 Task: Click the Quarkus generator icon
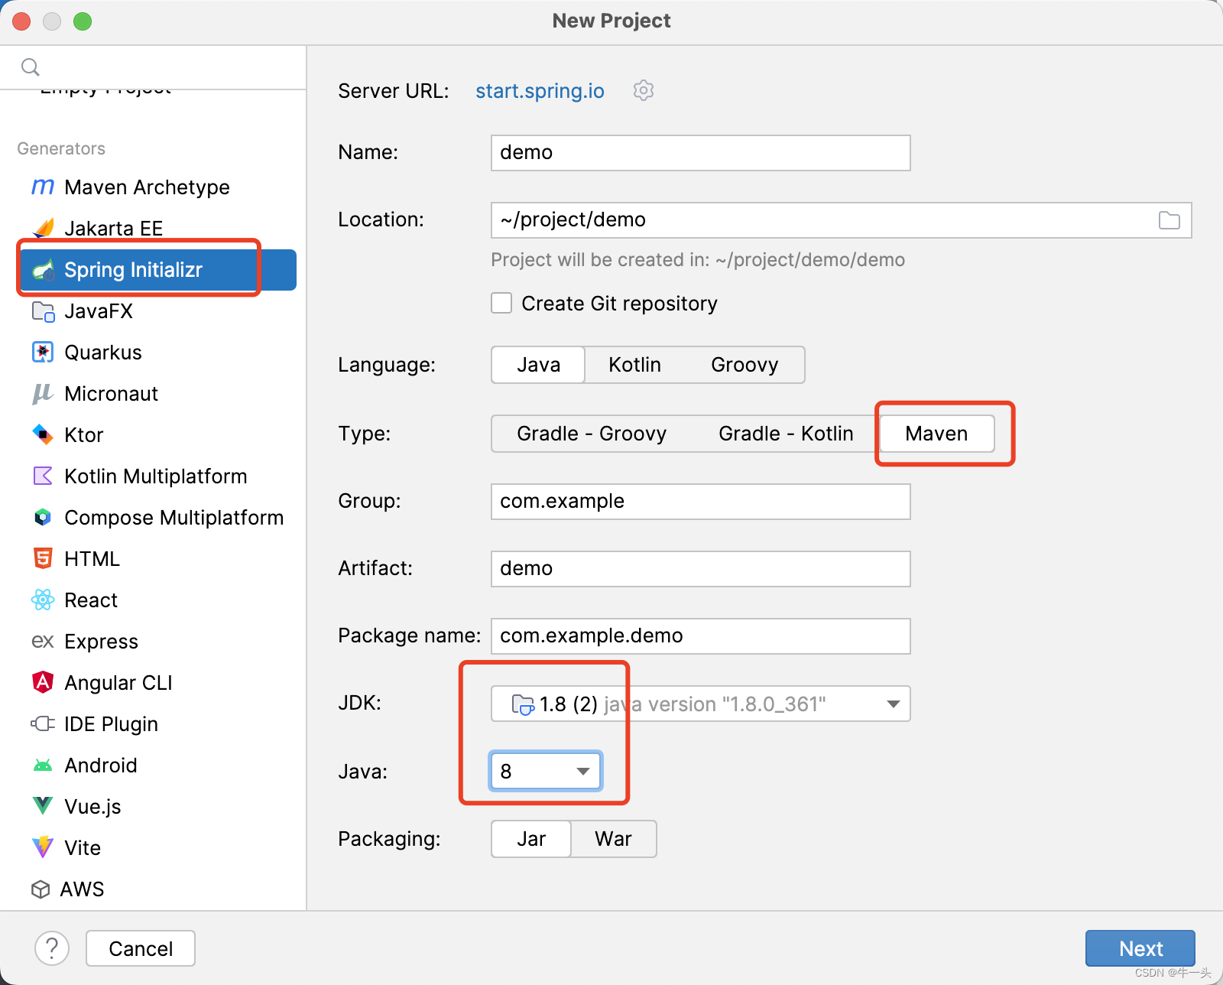pos(43,352)
